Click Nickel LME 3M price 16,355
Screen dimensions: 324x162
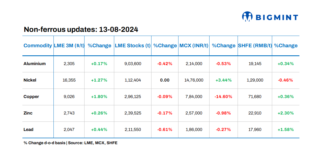[x=69, y=80]
